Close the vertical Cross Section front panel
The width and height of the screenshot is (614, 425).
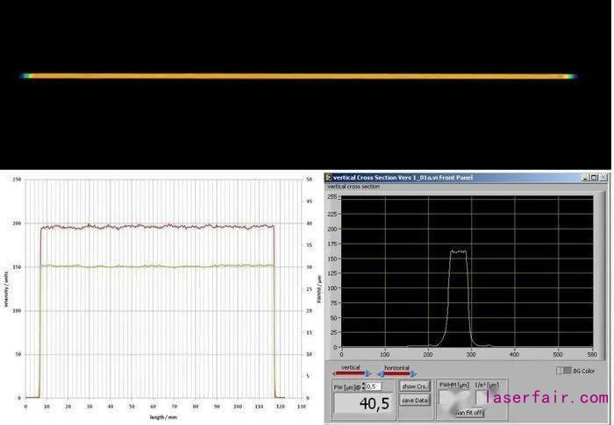tap(603, 177)
